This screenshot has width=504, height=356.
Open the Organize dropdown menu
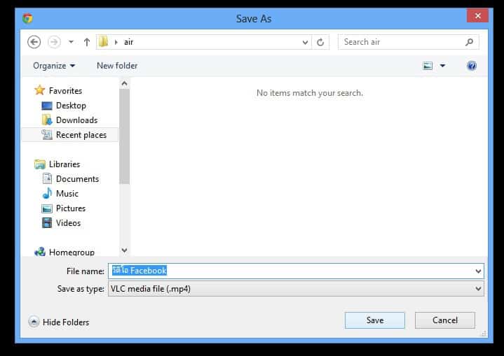(x=54, y=66)
